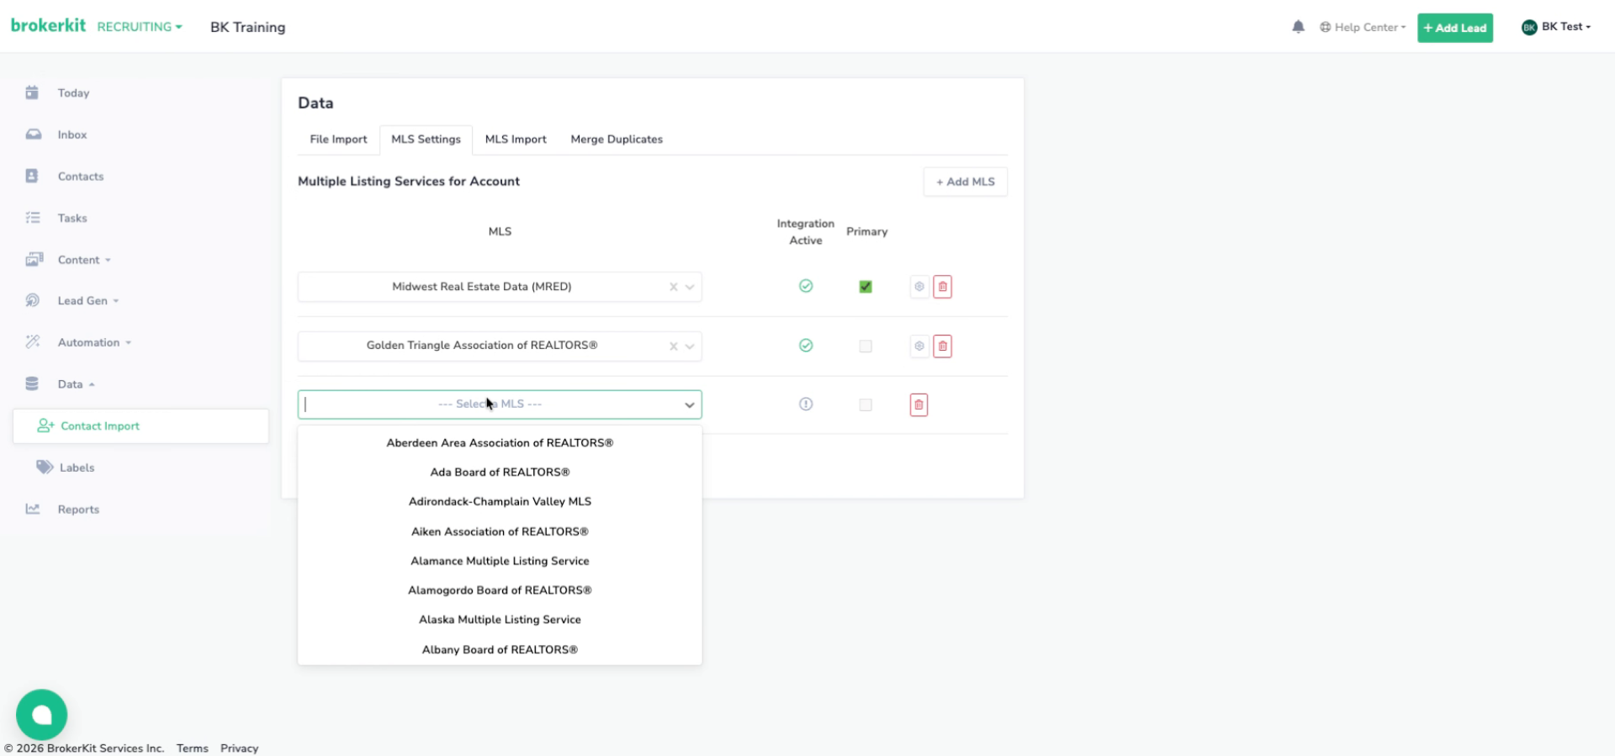Click the Tasks list icon

pos(33,218)
